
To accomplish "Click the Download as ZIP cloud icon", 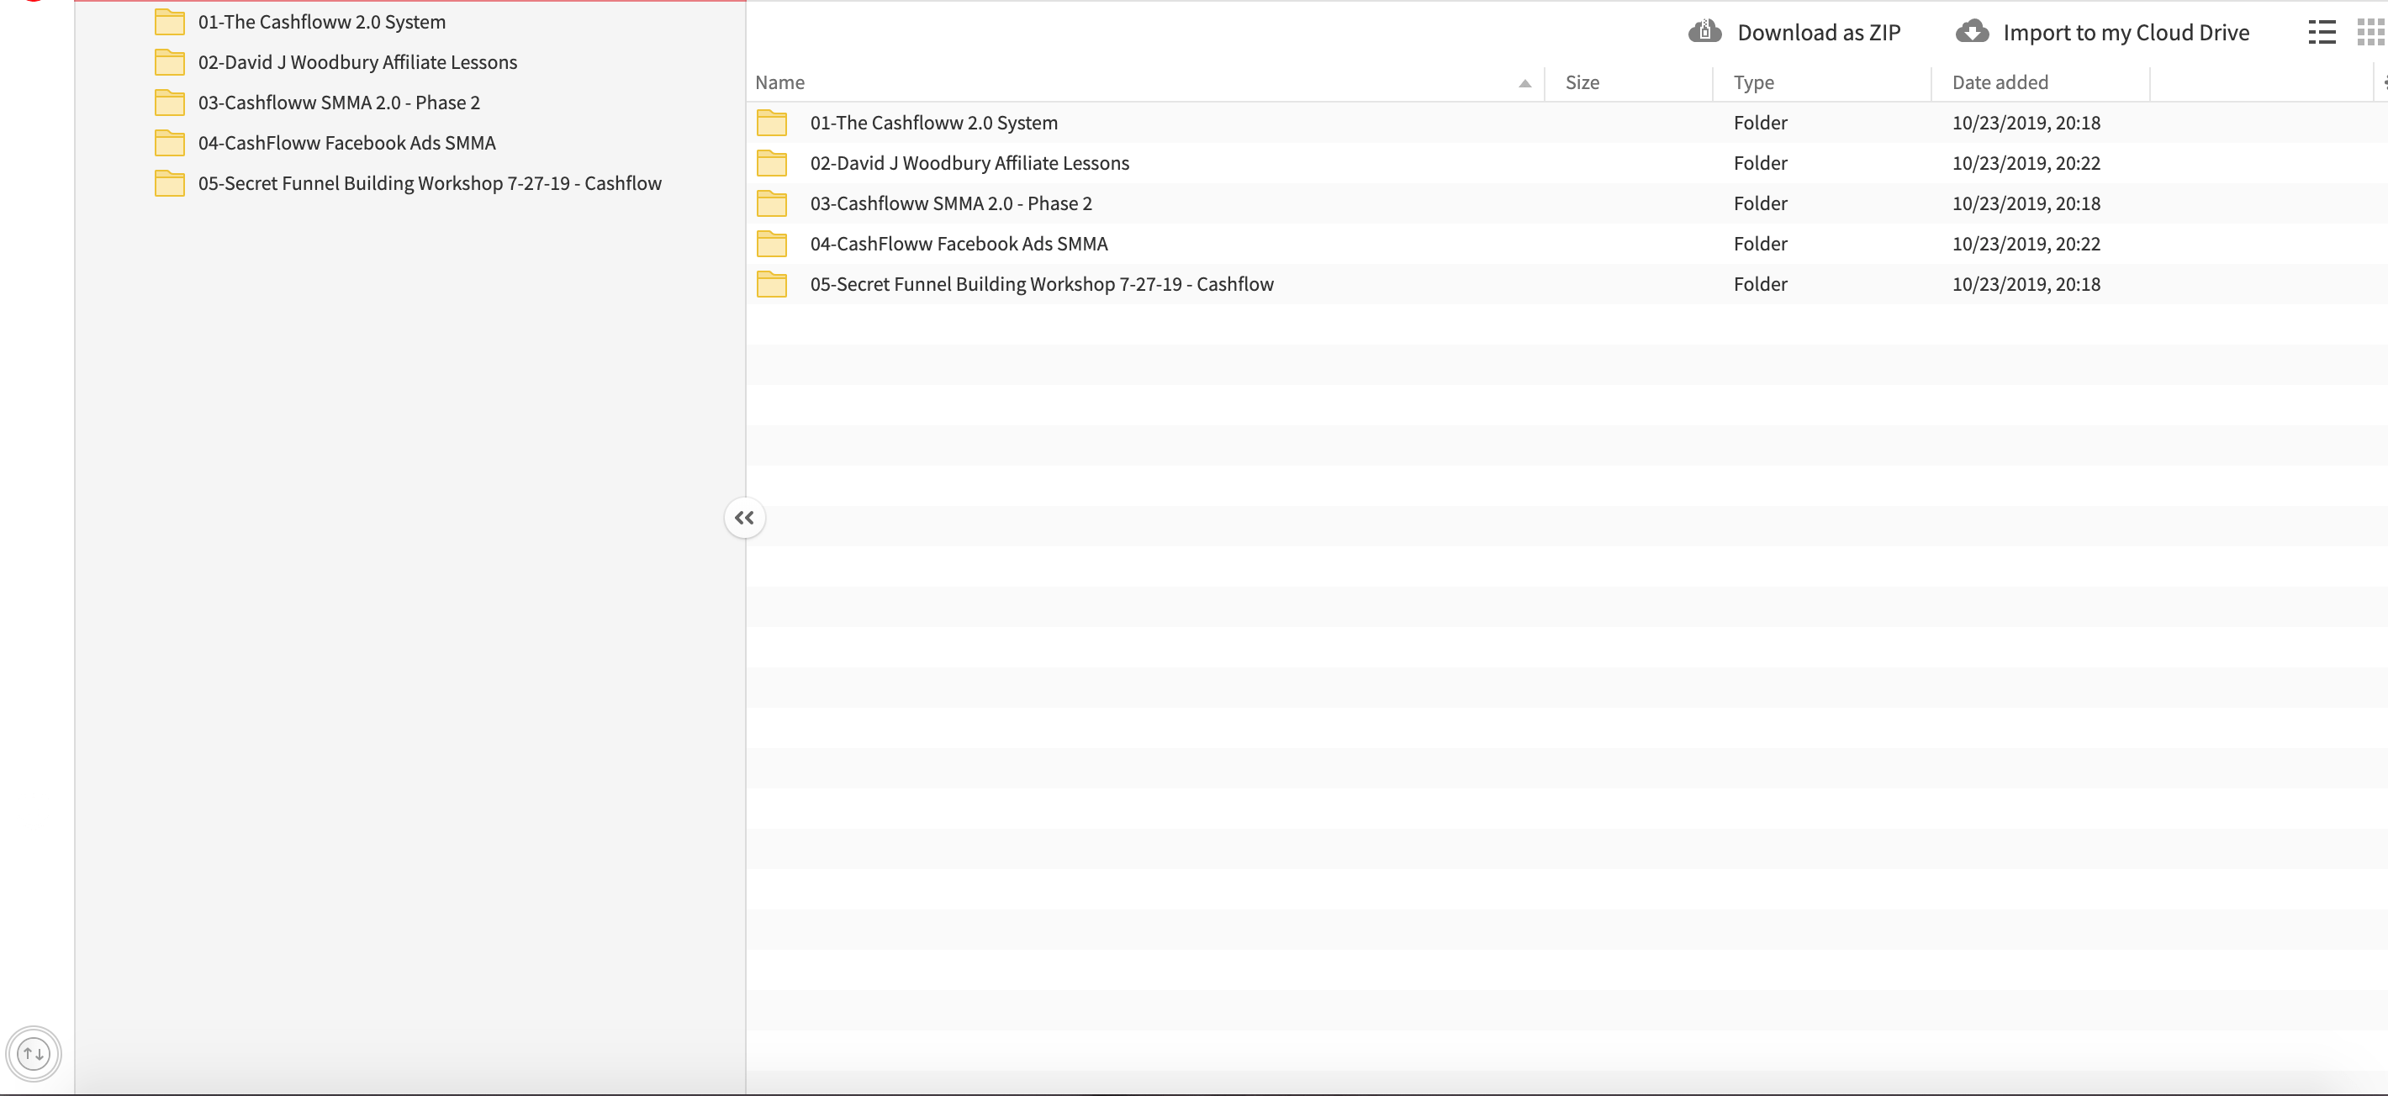I will 1704,33.
